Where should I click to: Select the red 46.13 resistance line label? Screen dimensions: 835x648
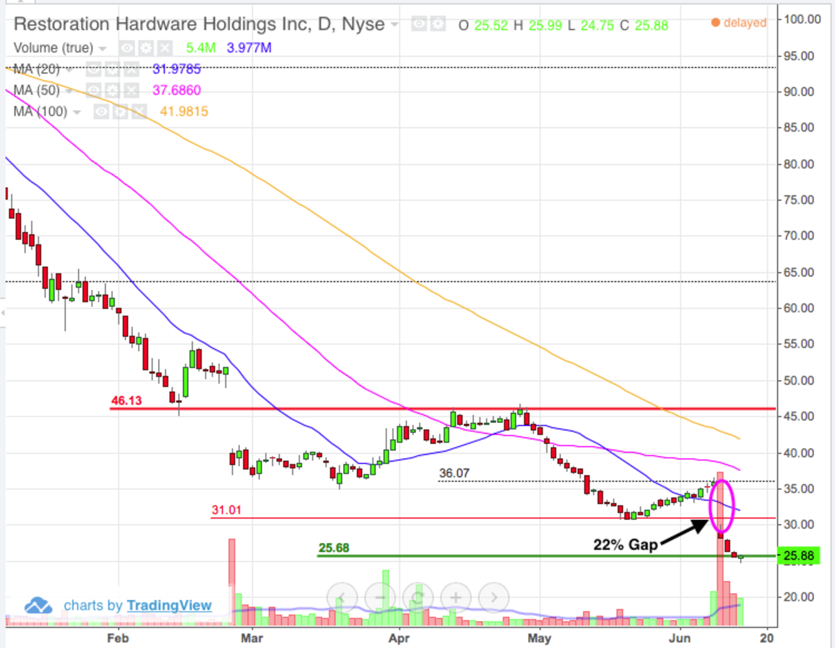coord(126,401)
